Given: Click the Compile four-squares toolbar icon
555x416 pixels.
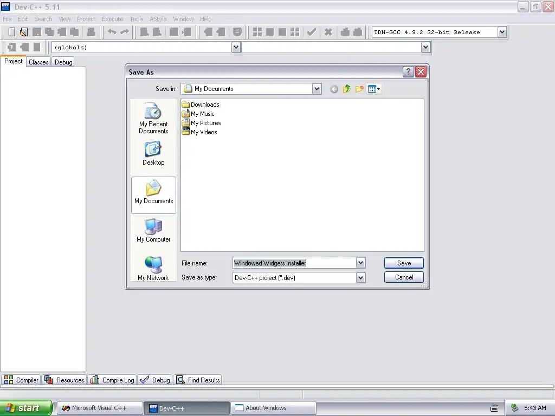Looking at the screenshot, I should point(257,32).
